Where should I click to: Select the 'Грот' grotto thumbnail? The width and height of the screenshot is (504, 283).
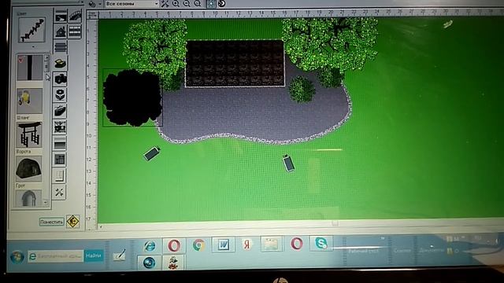click(x=28, y=169)
